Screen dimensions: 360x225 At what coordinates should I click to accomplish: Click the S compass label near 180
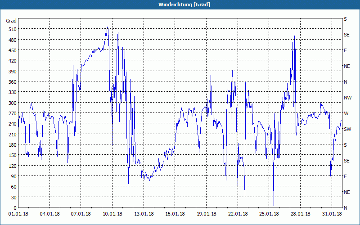pos(345,145)
